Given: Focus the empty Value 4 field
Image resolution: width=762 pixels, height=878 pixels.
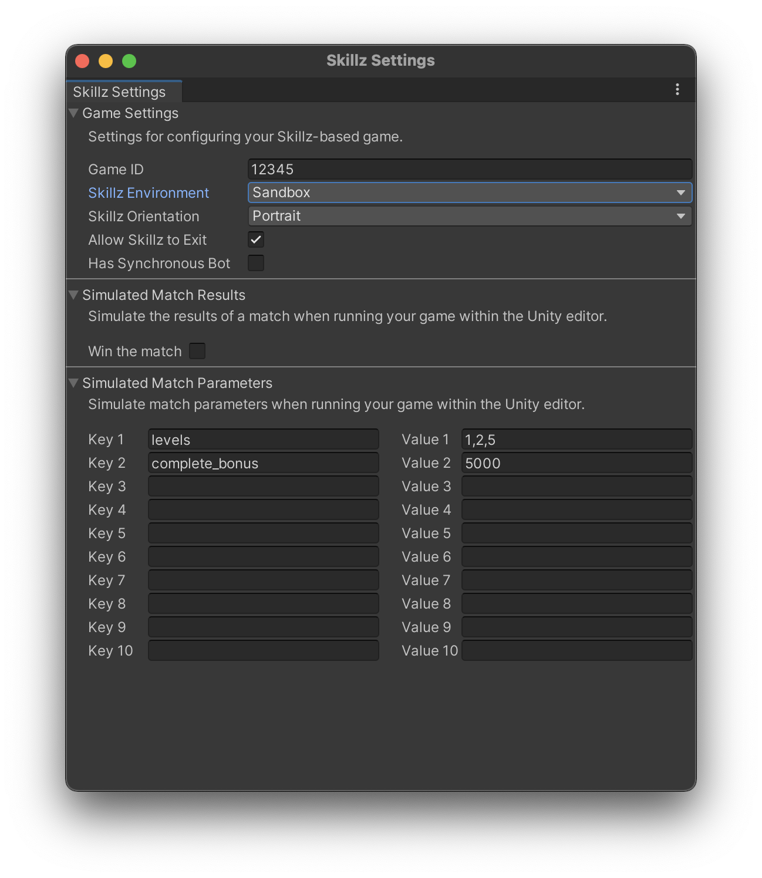Looking at the screenshot, I should tap(576, 510).
